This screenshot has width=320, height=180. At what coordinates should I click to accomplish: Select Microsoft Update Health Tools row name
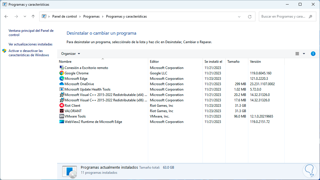[x=87, y=89]
